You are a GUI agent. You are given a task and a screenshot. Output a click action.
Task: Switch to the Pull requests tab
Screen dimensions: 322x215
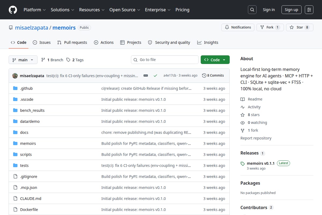click(72, 42)
